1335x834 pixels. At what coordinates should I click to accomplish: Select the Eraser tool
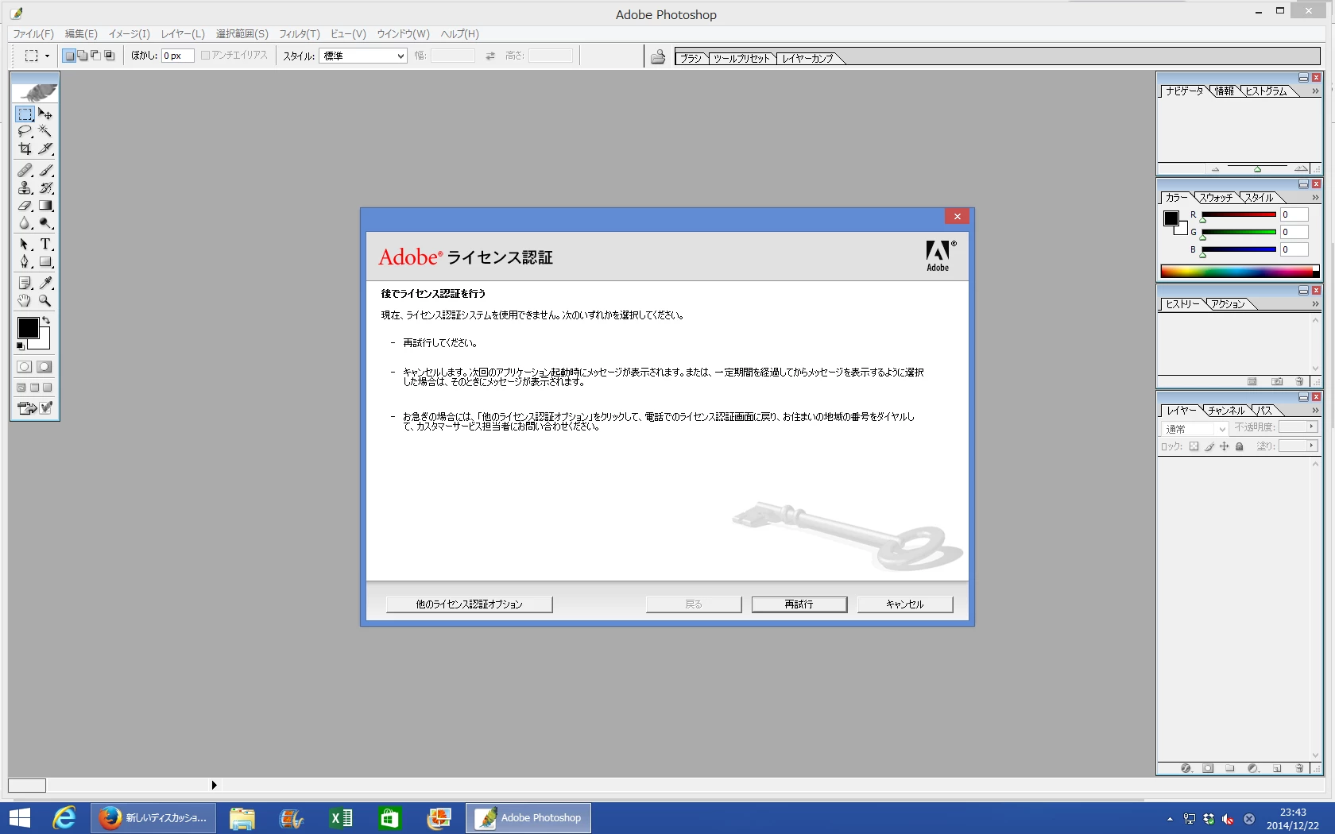tap(25, 206)
